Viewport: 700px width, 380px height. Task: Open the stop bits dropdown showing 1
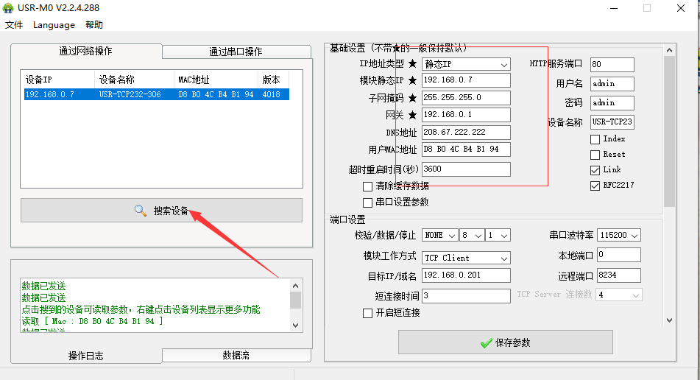498,236
